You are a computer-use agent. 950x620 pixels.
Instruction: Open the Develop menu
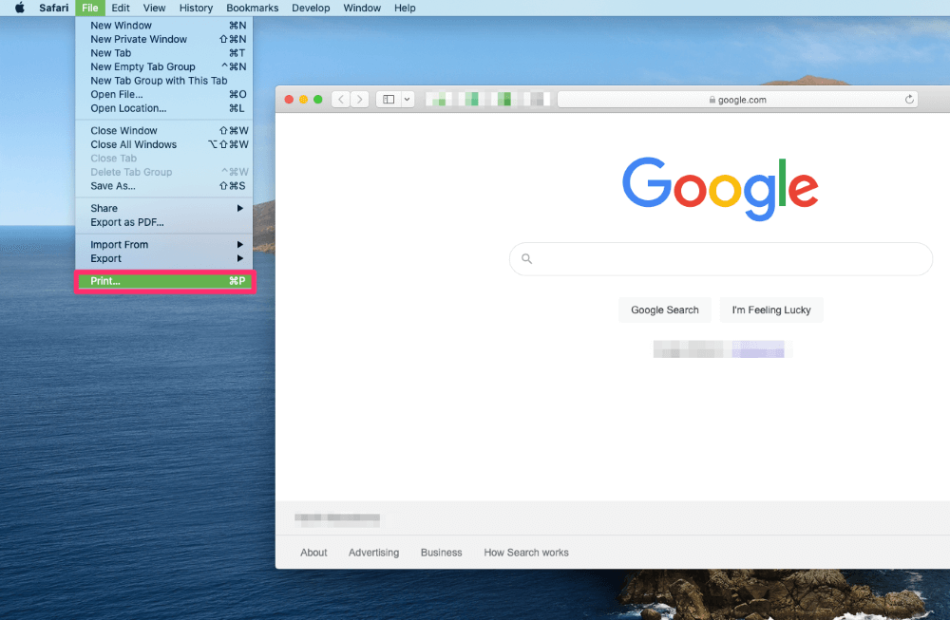(x=311, y=8)
